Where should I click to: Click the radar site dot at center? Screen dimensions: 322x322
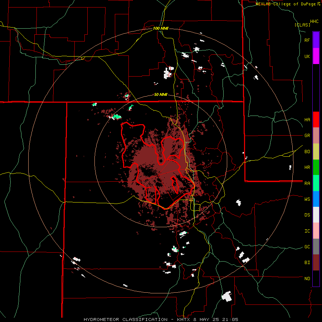[x=161, y=161]
